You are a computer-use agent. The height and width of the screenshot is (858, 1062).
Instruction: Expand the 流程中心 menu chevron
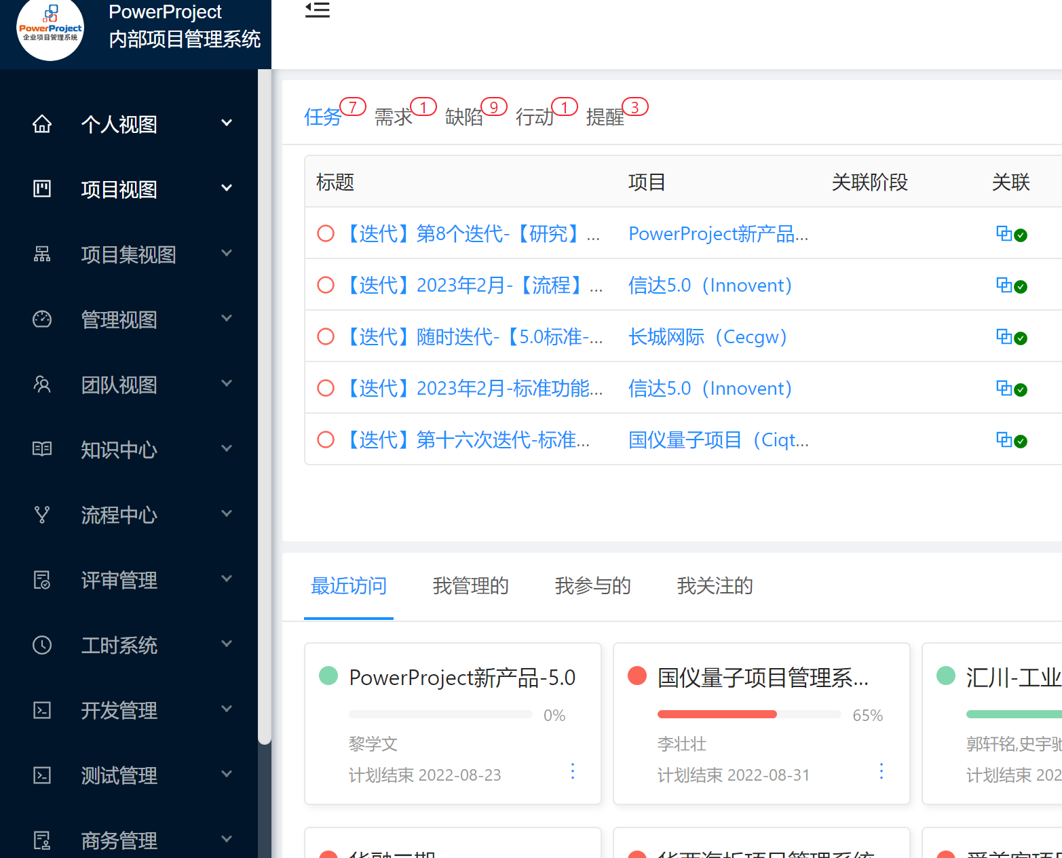pos(227,513)
